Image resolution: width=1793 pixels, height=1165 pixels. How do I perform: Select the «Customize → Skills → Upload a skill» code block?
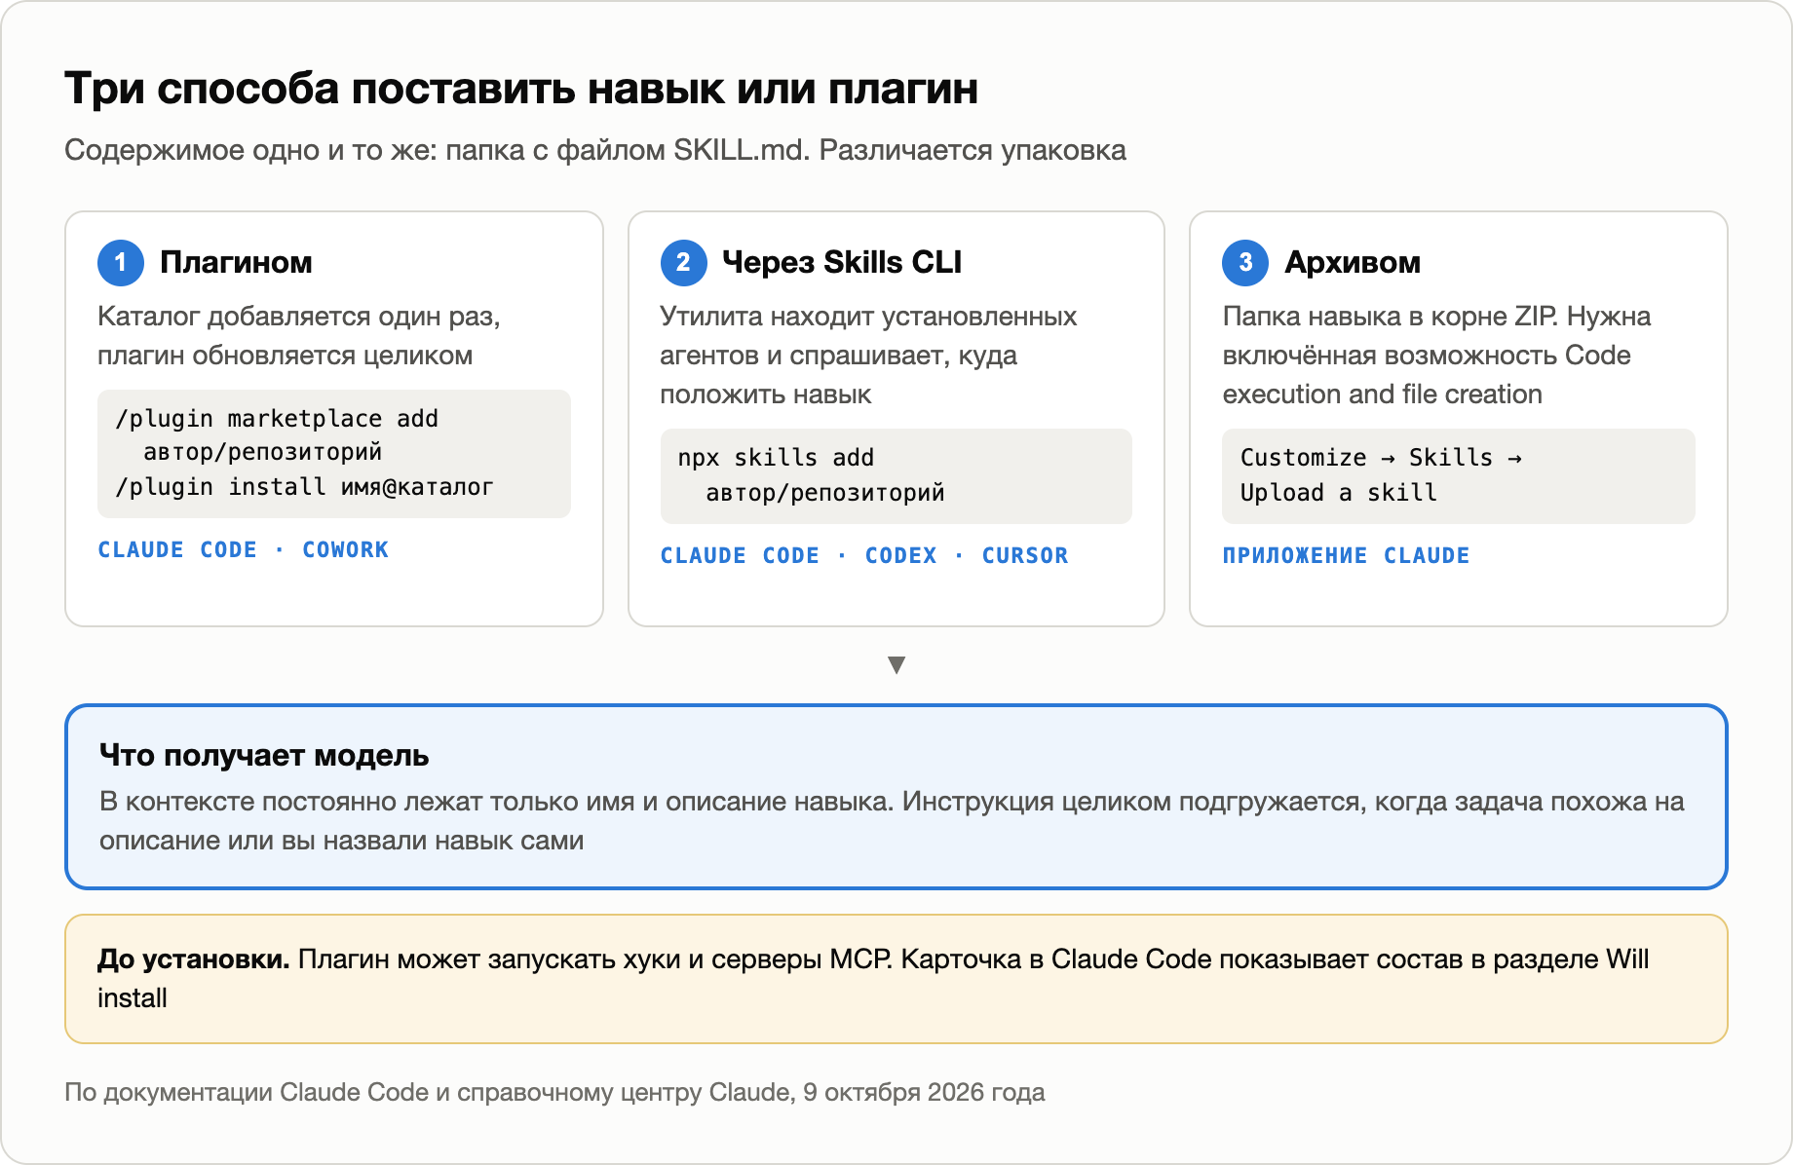1459,475
